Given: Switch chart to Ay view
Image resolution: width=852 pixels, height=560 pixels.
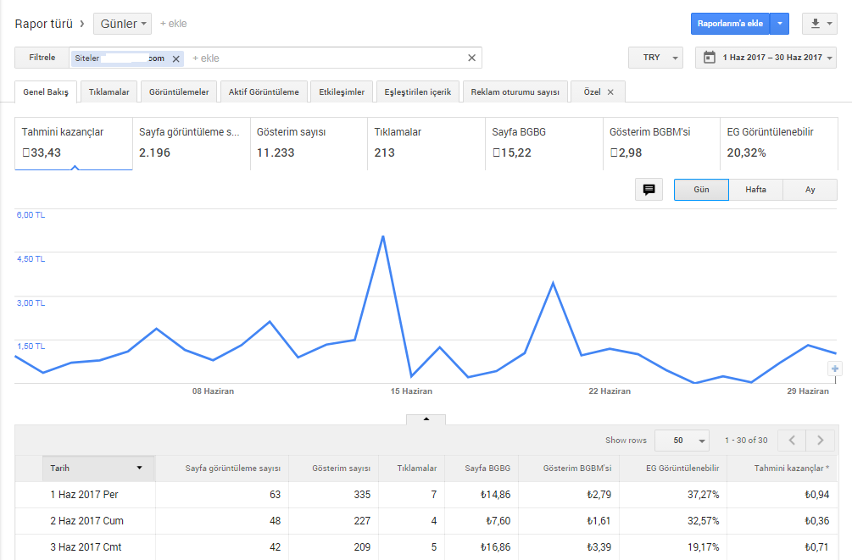Looking at the screenshot, I should (810, 190).
